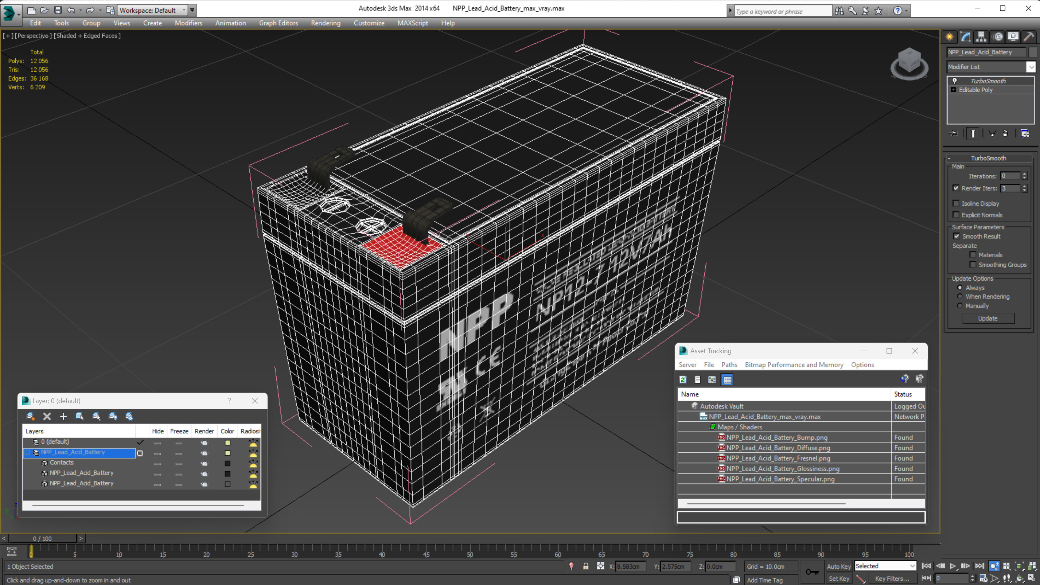
Task: Click the Play Animation button
Action: pos(953,566)
